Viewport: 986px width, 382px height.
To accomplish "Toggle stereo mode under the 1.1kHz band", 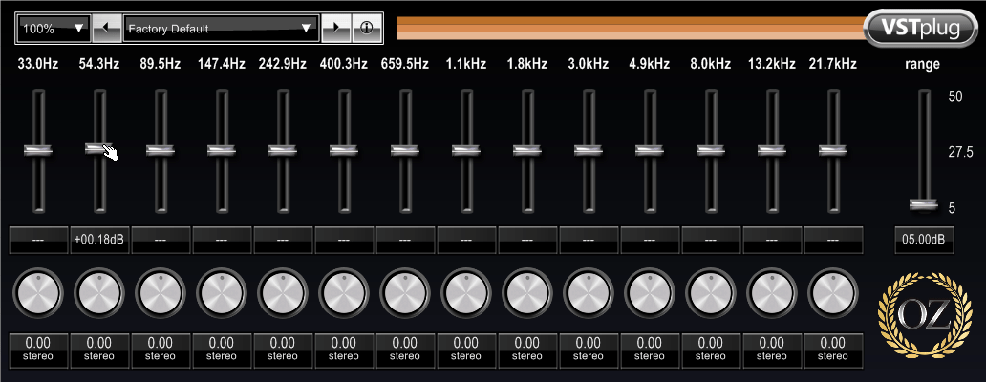I will tap(465, 357).
